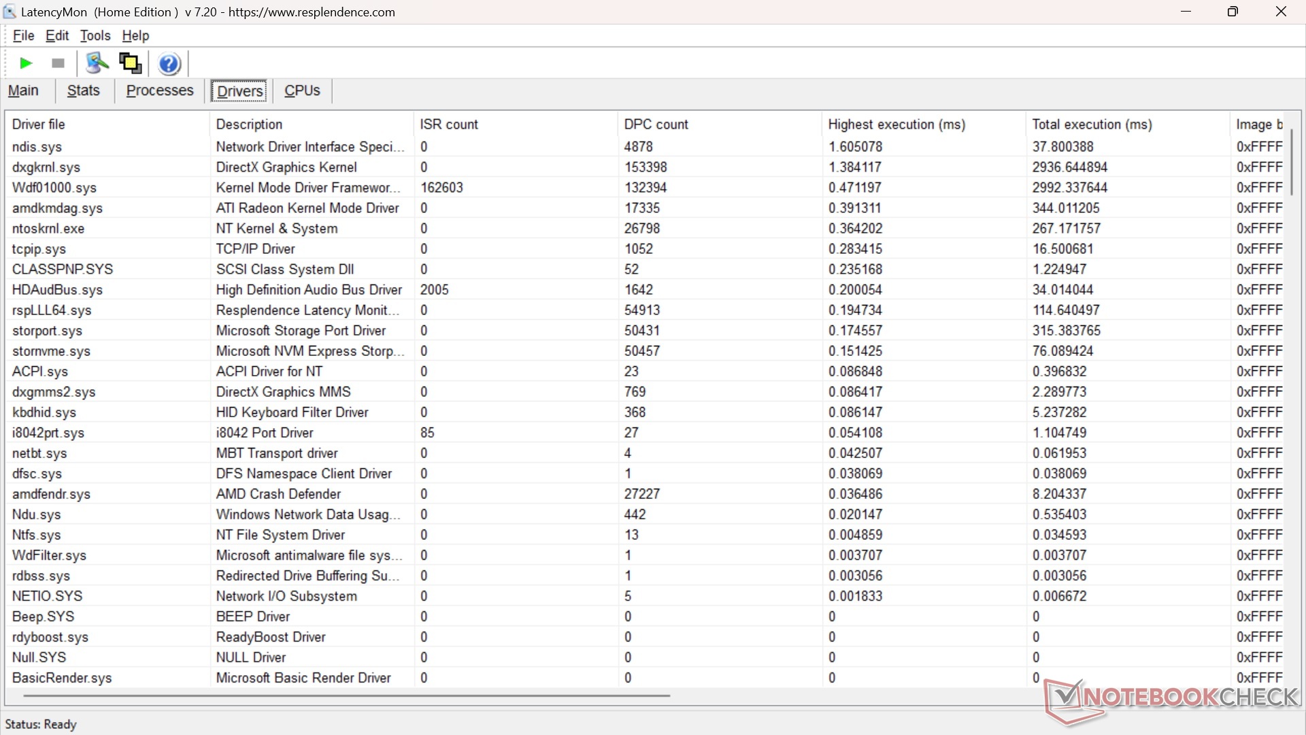
Task: Select the dxgkrnl.sys driver row
Action: click(x=46, y=167)
